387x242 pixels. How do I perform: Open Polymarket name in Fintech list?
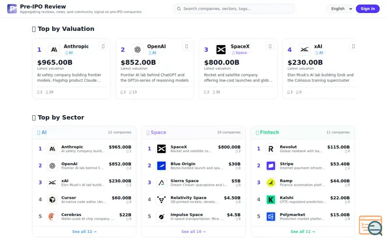pyautogui.click(x=293, y=214)
